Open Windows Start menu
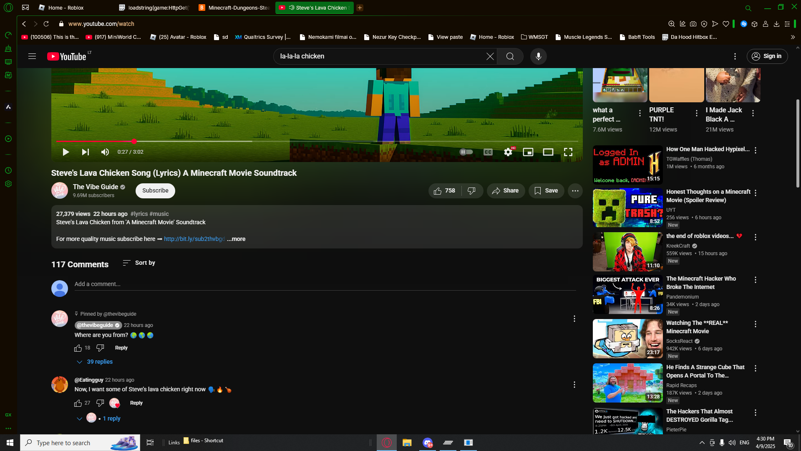 tap(10, 443)
